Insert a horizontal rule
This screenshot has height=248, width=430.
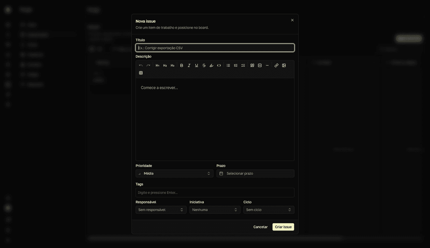pyautogui.click(x=267, y=66)
